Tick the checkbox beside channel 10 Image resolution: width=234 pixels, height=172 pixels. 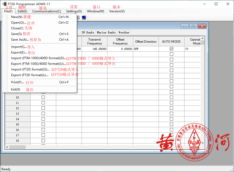click(43, 97)
